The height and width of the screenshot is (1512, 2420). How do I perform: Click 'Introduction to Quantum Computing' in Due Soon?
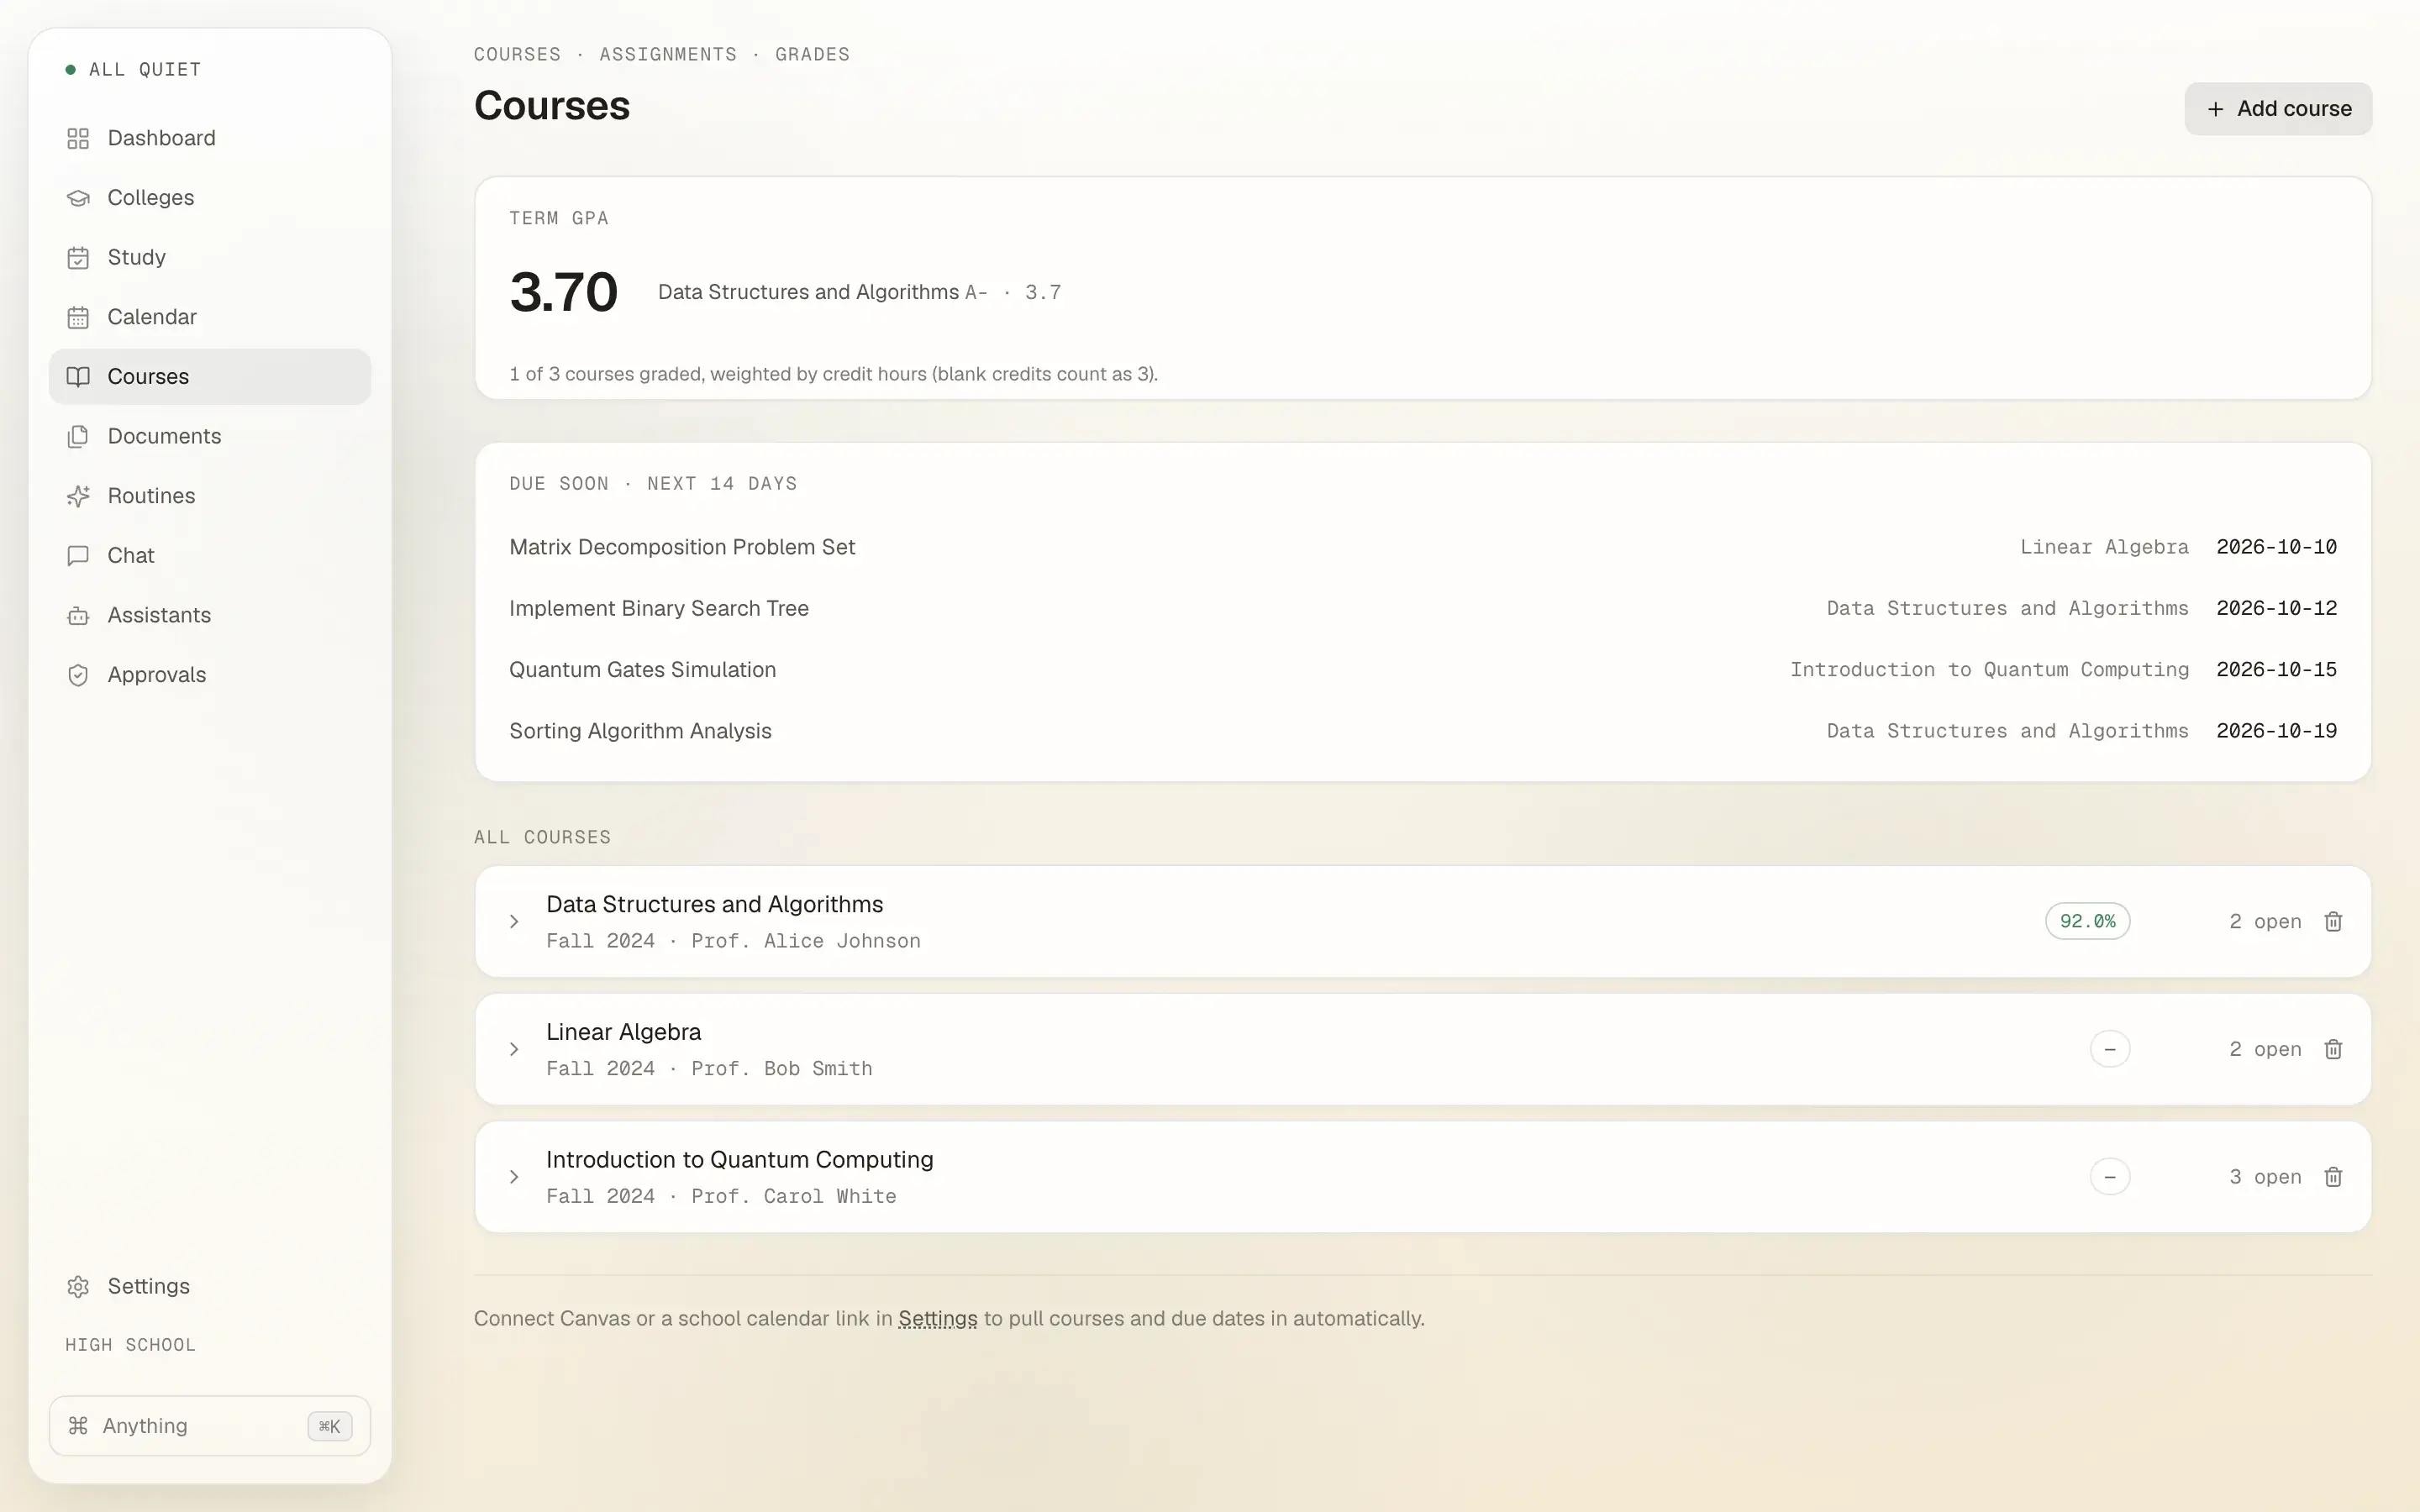[1989, 670]
